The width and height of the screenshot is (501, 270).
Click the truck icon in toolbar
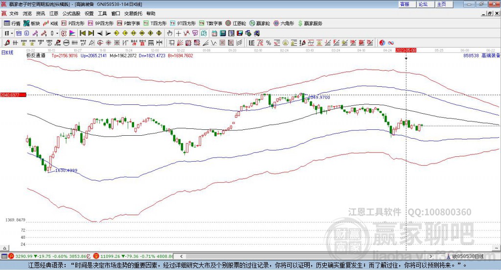point(257,33)
